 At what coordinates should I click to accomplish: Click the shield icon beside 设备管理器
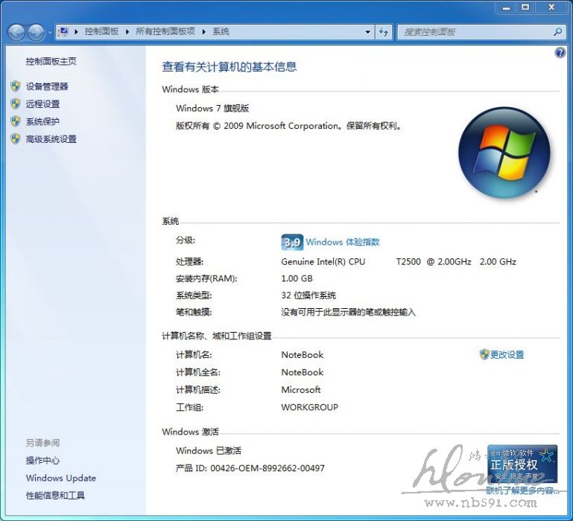[16, 86]
